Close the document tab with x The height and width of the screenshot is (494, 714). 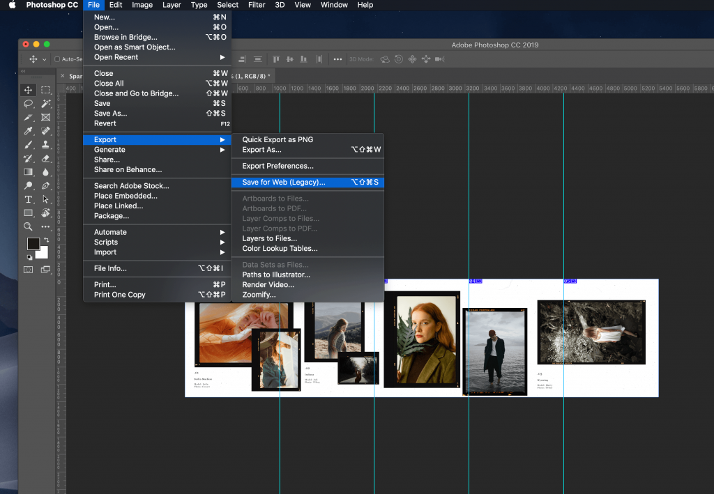pos(63,76)
